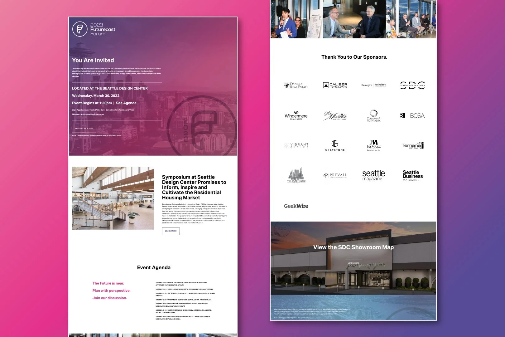The height and width of the screenshot is (337, 505).
Task: Open the Tim Sunny & Co logo
Action: [x=296, y=175]
